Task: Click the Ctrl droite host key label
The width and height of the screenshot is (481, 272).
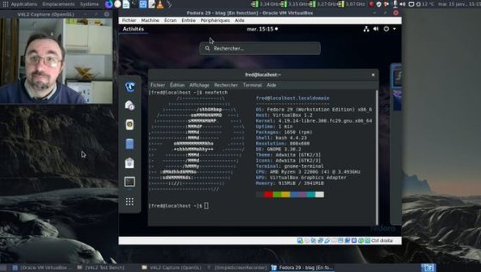Action: coord(382,241)
